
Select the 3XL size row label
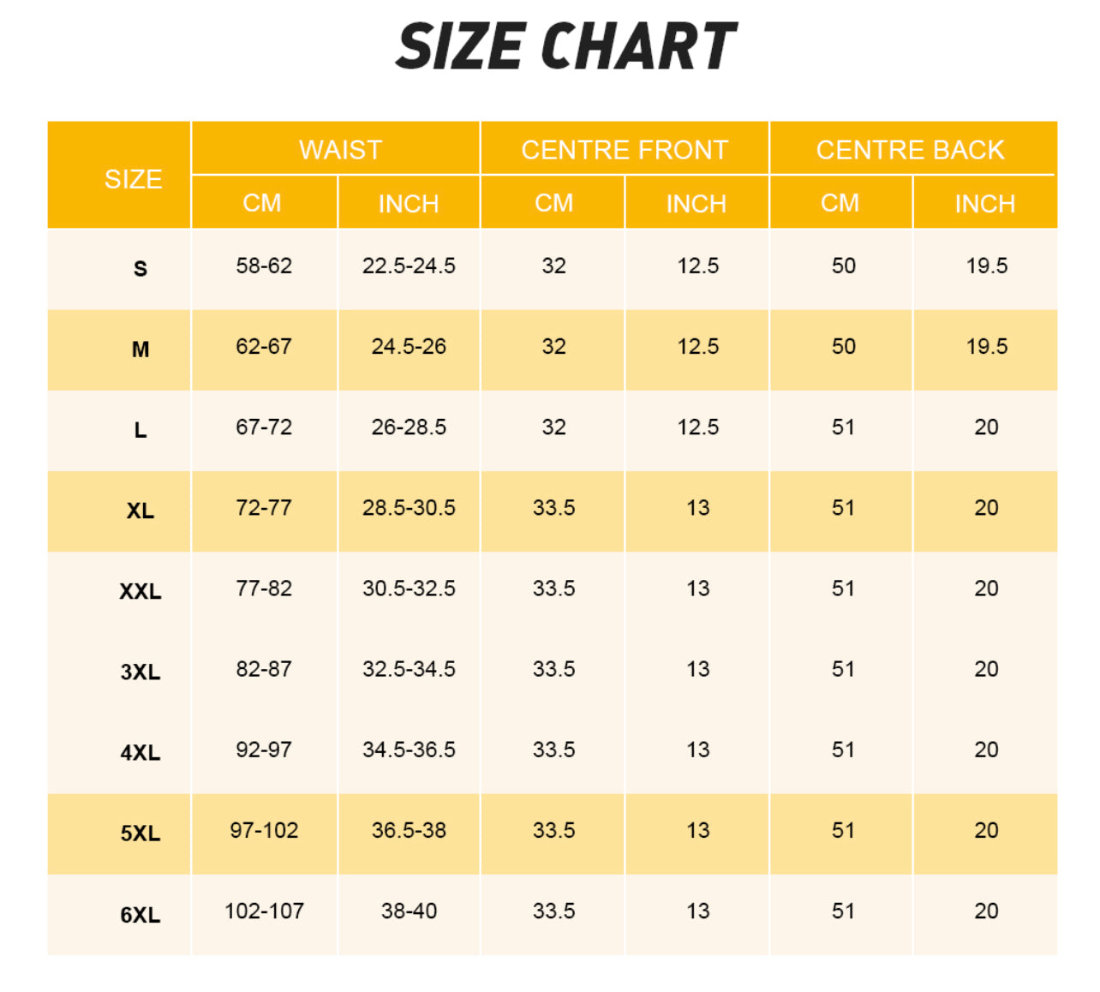click(140, 672)
